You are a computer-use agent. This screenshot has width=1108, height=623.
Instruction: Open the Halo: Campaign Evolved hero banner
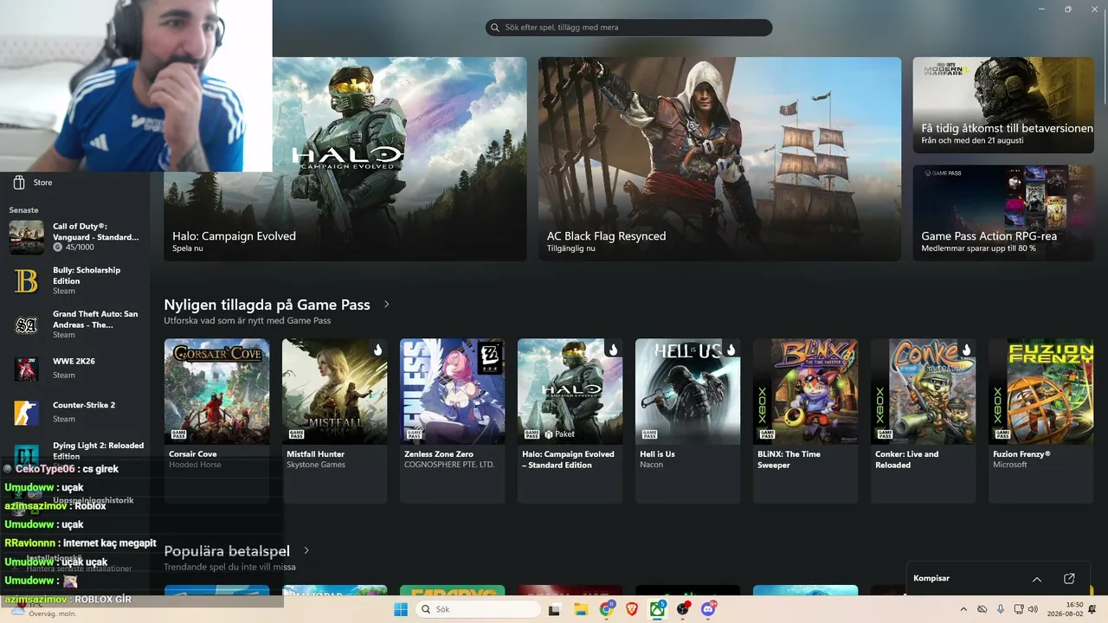point(345,159)
